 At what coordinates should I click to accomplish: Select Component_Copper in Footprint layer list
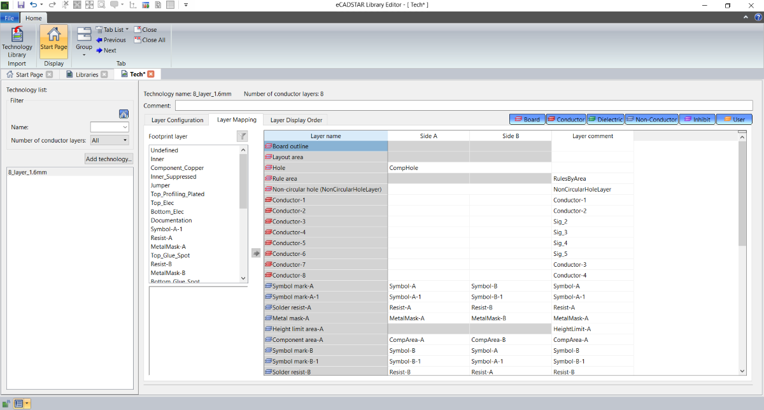tap(194, 168)
